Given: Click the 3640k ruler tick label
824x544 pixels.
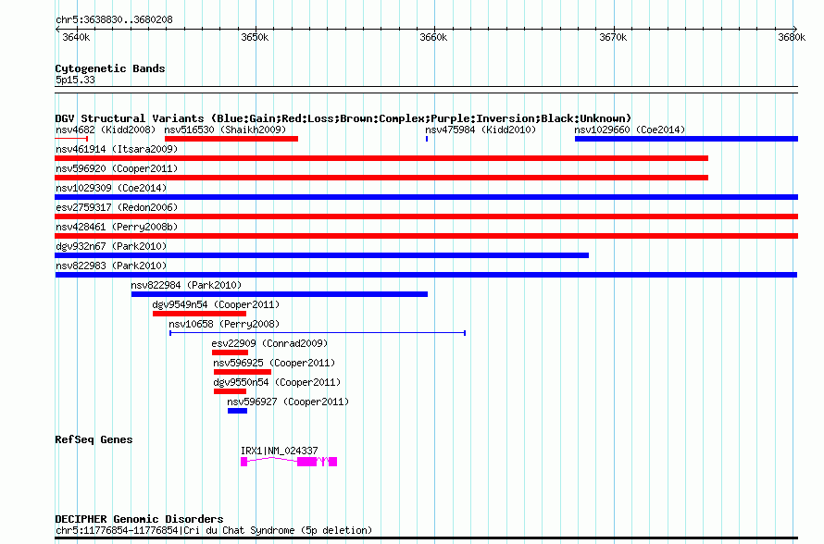Looking at the screenshot, I should (76, 37).
